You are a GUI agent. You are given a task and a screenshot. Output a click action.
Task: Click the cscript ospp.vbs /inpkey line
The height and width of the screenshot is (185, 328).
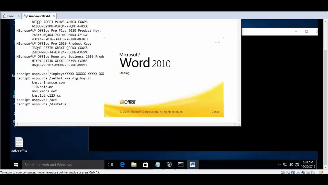point(60,74)
